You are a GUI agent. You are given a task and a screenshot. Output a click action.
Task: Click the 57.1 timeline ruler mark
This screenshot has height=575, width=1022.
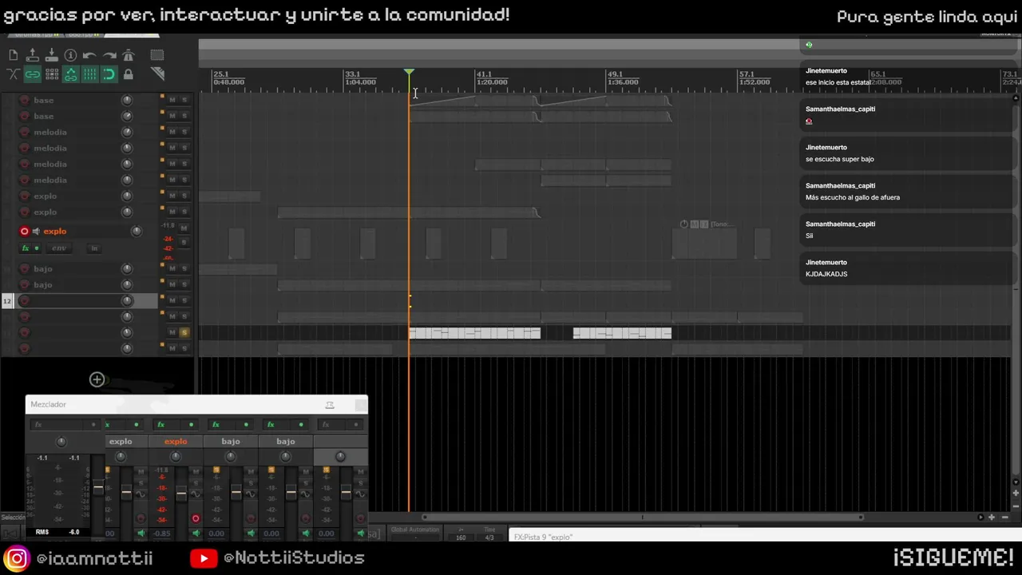[x=746, y=74]
